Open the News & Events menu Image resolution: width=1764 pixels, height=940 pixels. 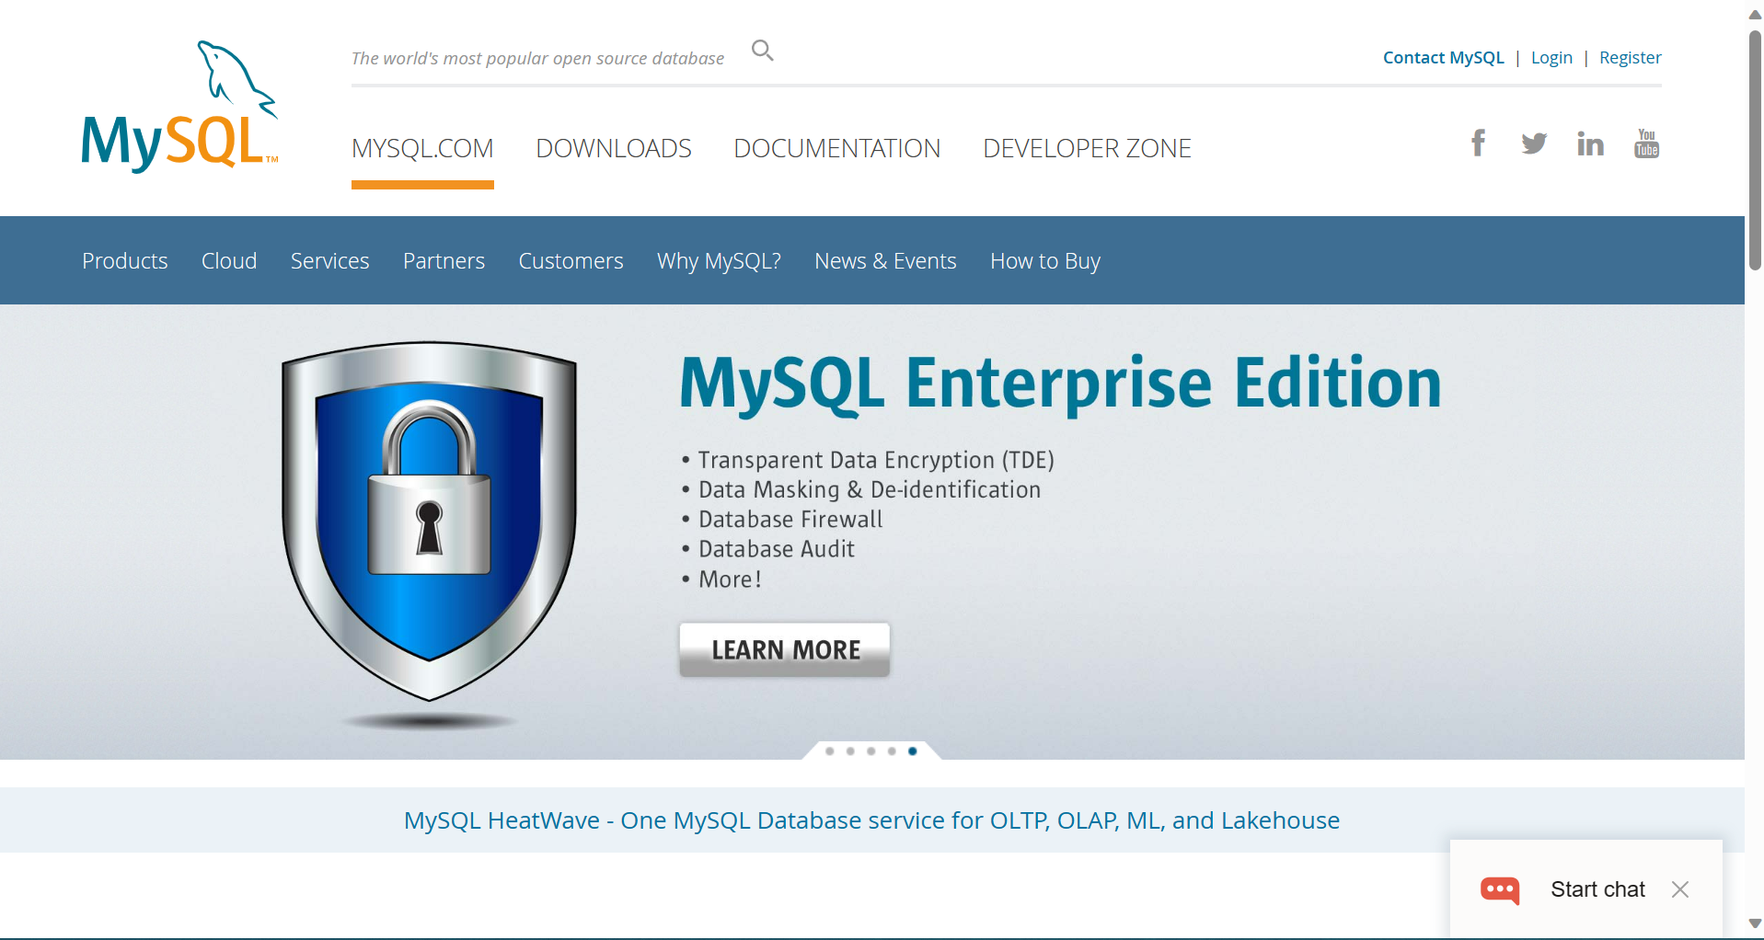(885, 261)
